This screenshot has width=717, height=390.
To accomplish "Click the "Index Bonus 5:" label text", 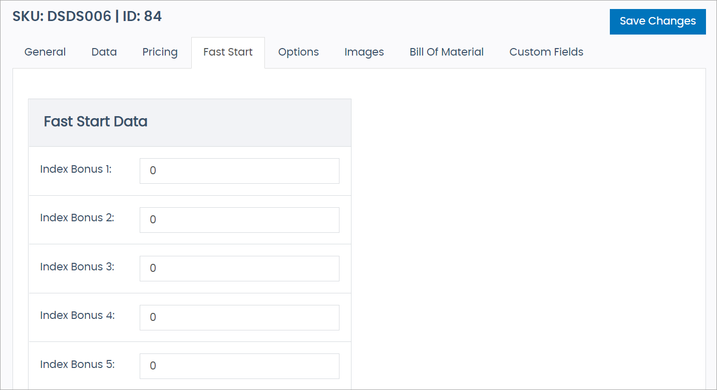I will pos(77,364).
